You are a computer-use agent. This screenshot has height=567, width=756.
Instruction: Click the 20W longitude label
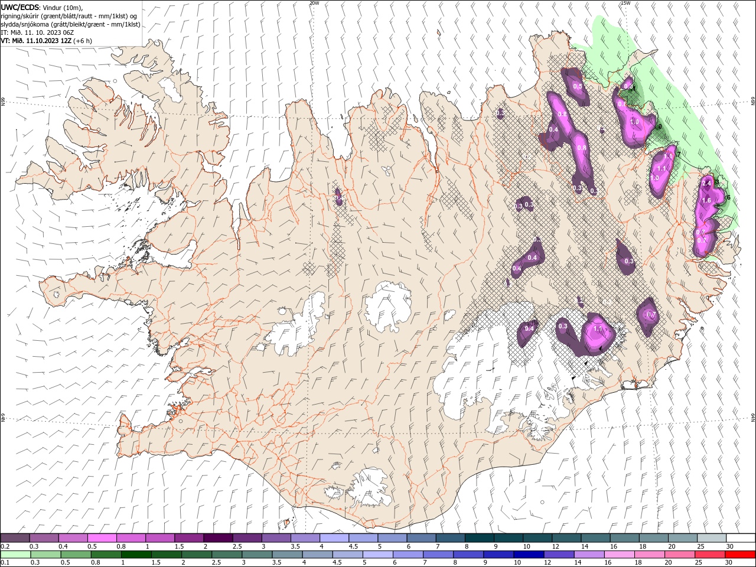(315, 3)
